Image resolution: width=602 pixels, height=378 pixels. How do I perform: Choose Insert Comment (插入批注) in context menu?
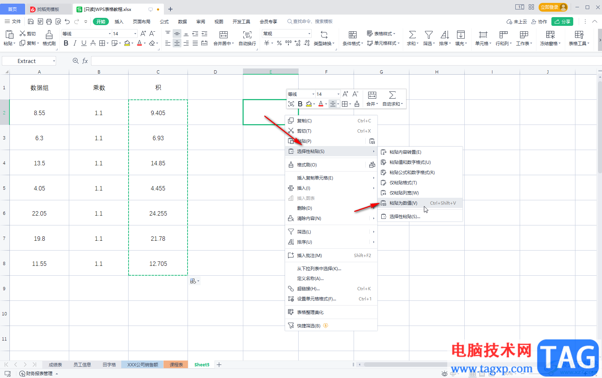click(331, 255)
